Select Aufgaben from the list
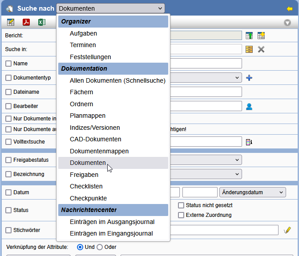The width and height of the screenshot is (299, 256). coord(83,33)
